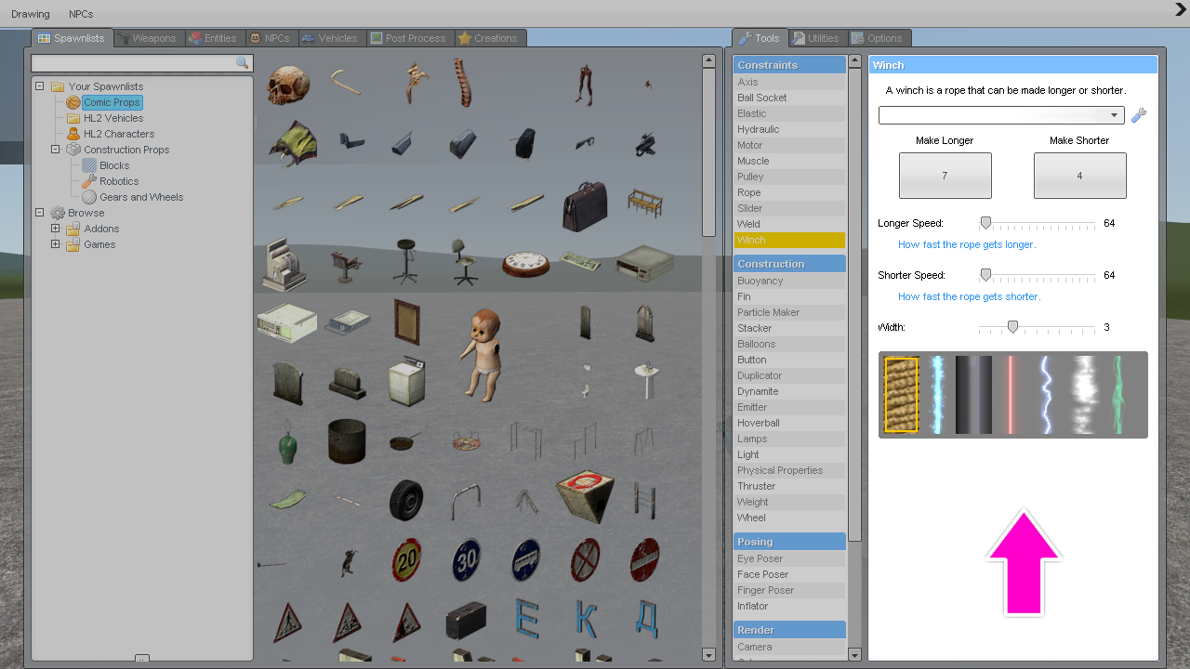Screen dimensions: 1190x669
Task: Switch to the Post Process tab
Action: pos(409,38)
